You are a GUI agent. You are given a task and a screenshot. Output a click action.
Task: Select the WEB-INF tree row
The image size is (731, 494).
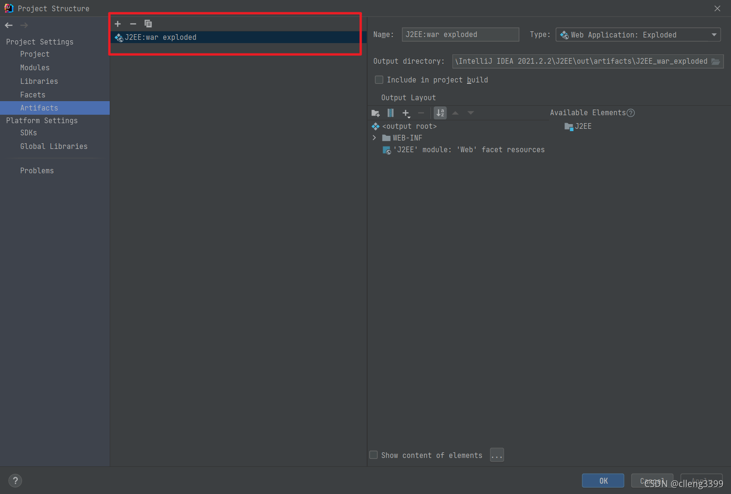(402, 138)
